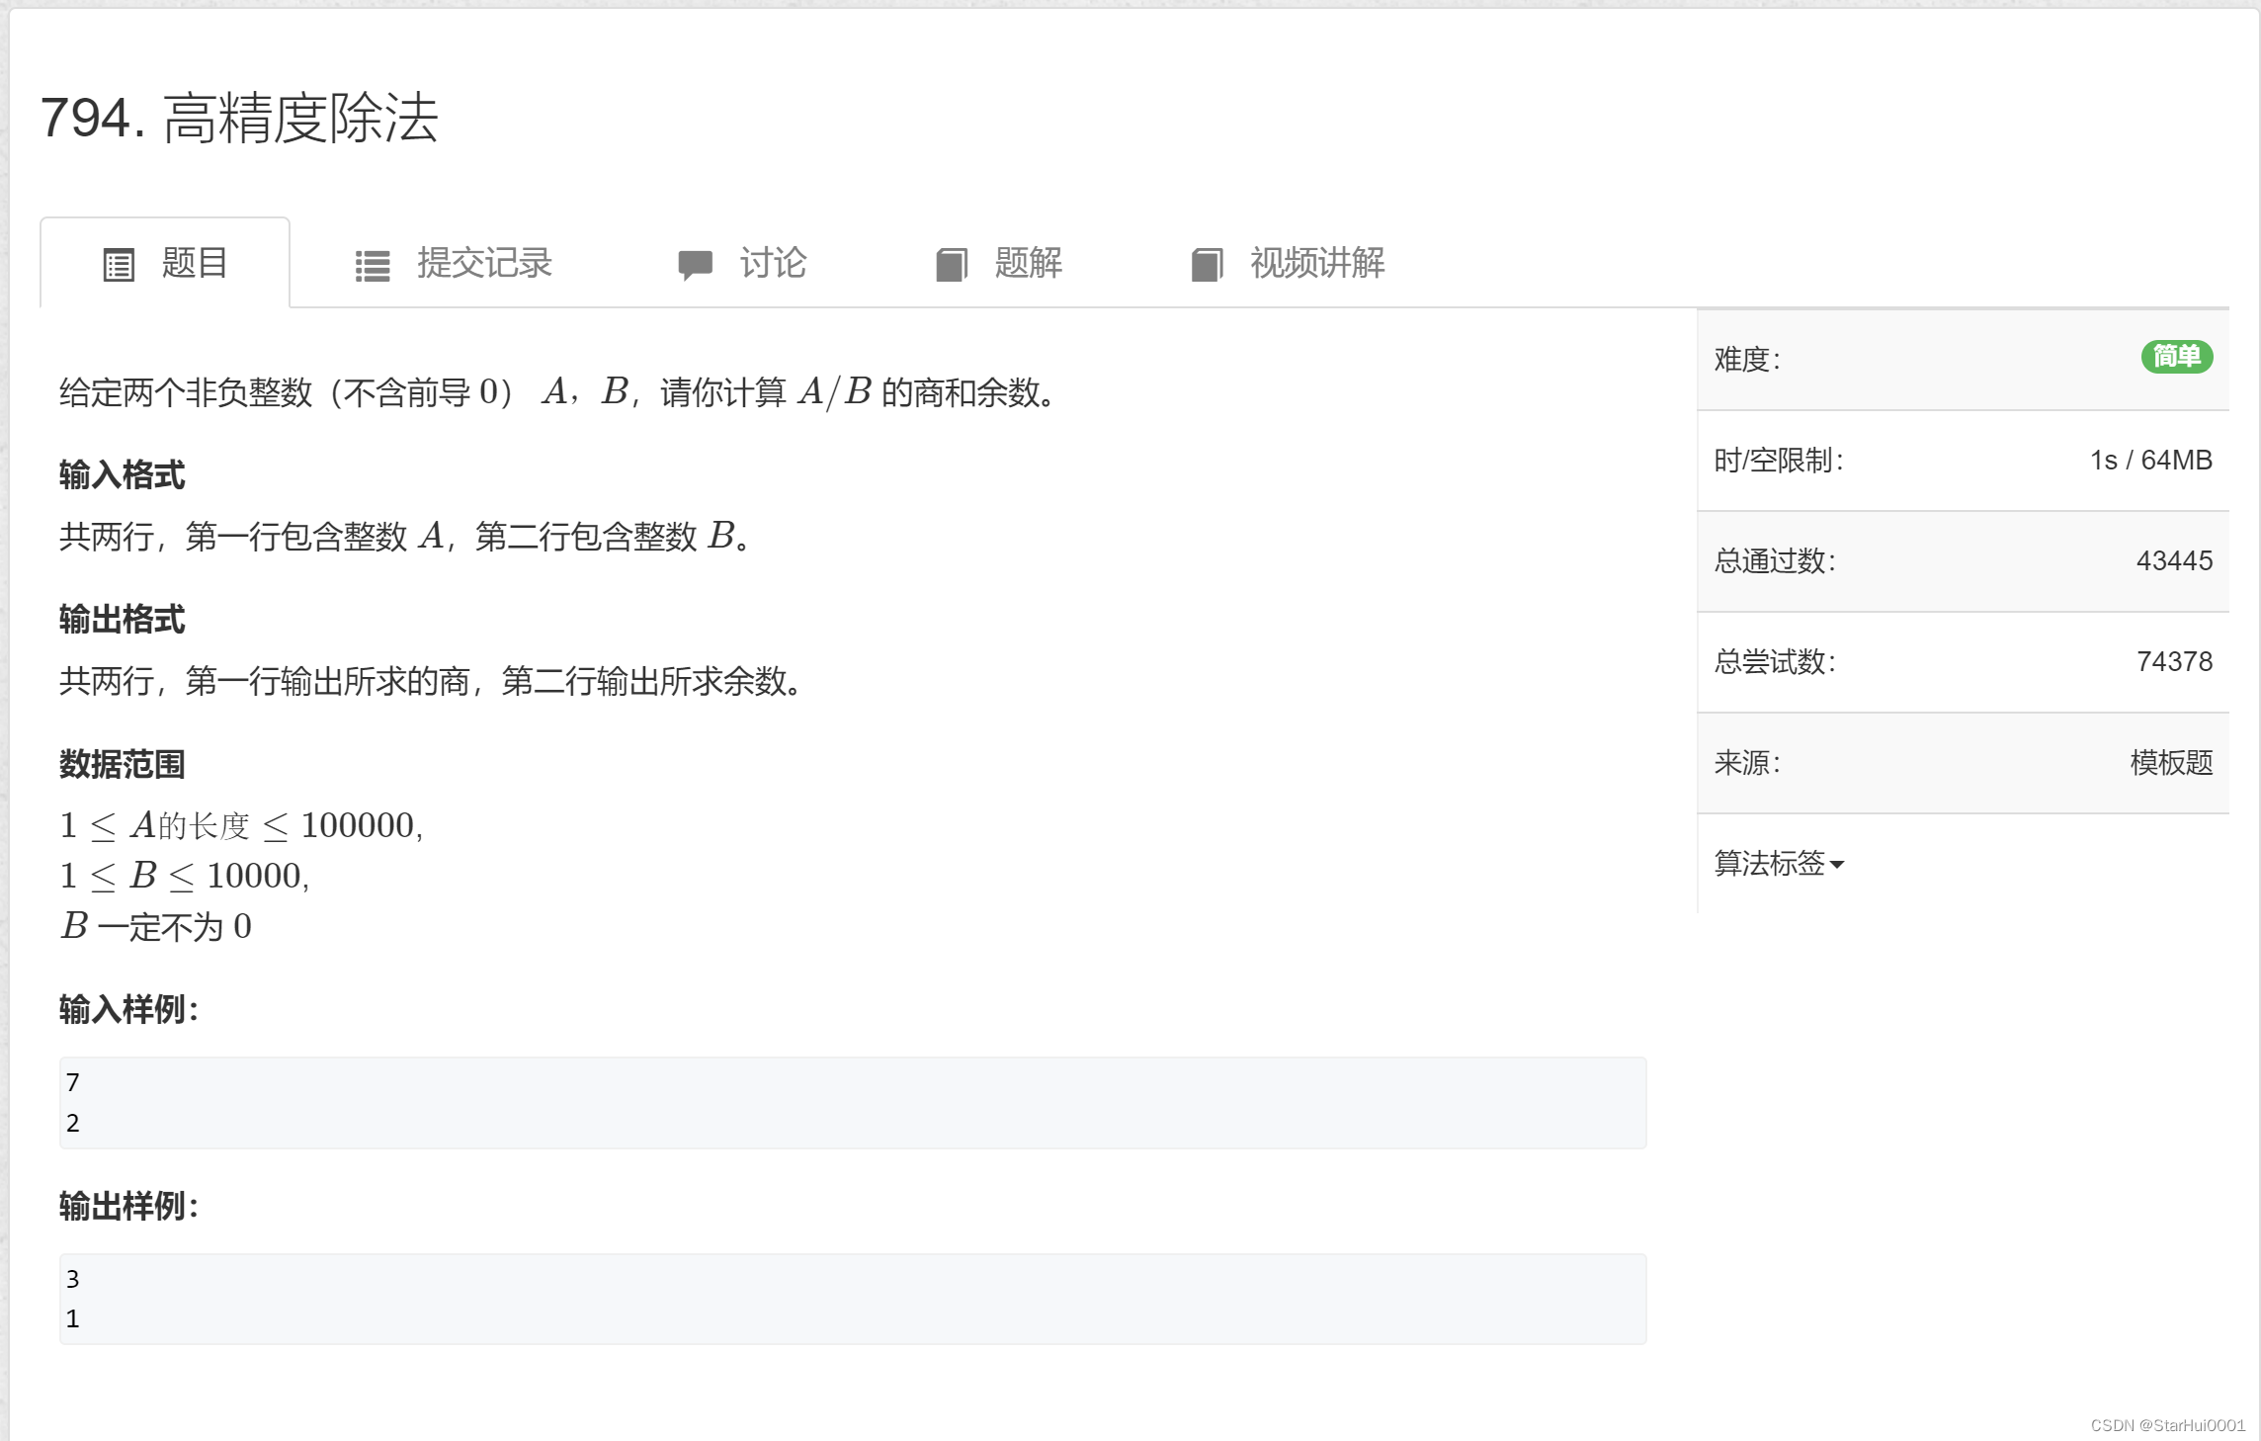Click the 题解 book icon
The image size is (2261, 1441).
pyautogui.click(x=951, y=265)
